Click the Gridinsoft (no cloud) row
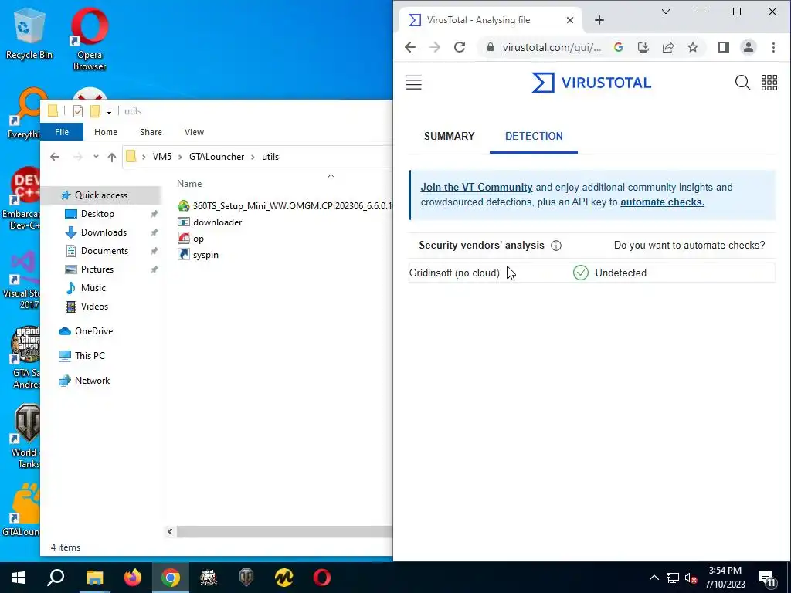Screen dimensions: 791x593 click(591, 273)
